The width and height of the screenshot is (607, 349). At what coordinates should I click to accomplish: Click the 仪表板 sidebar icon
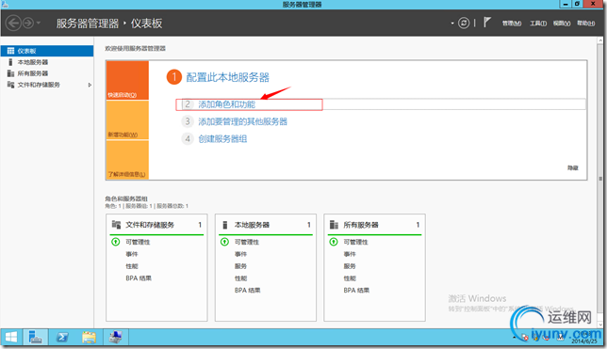(10, 51)
